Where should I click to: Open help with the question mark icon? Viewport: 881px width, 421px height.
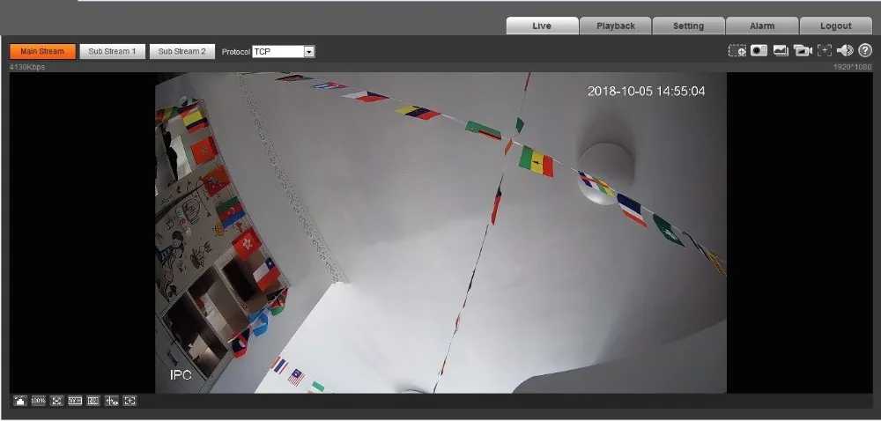865,50
